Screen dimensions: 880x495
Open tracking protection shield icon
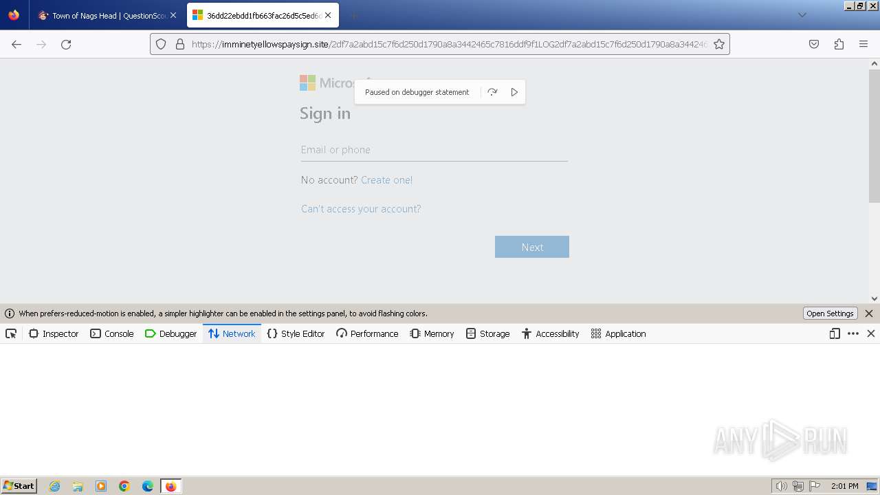[161, 44]
